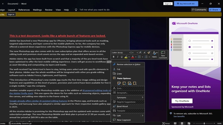This screenshot has height=125, width=223.
Task: Select Copy in the context menu
Action: (x=119, y=74)
